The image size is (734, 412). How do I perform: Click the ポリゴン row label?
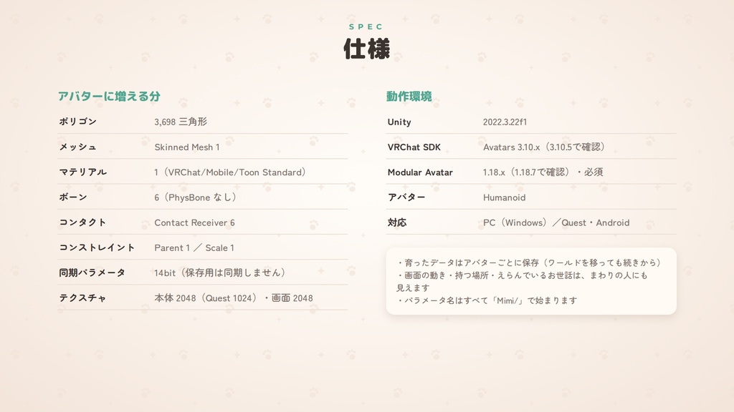tap(77, 122)
